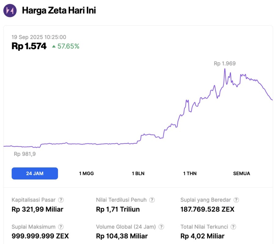Click the current price Rp 1.574
Screen dimensions: 274x244
(29, 46)
